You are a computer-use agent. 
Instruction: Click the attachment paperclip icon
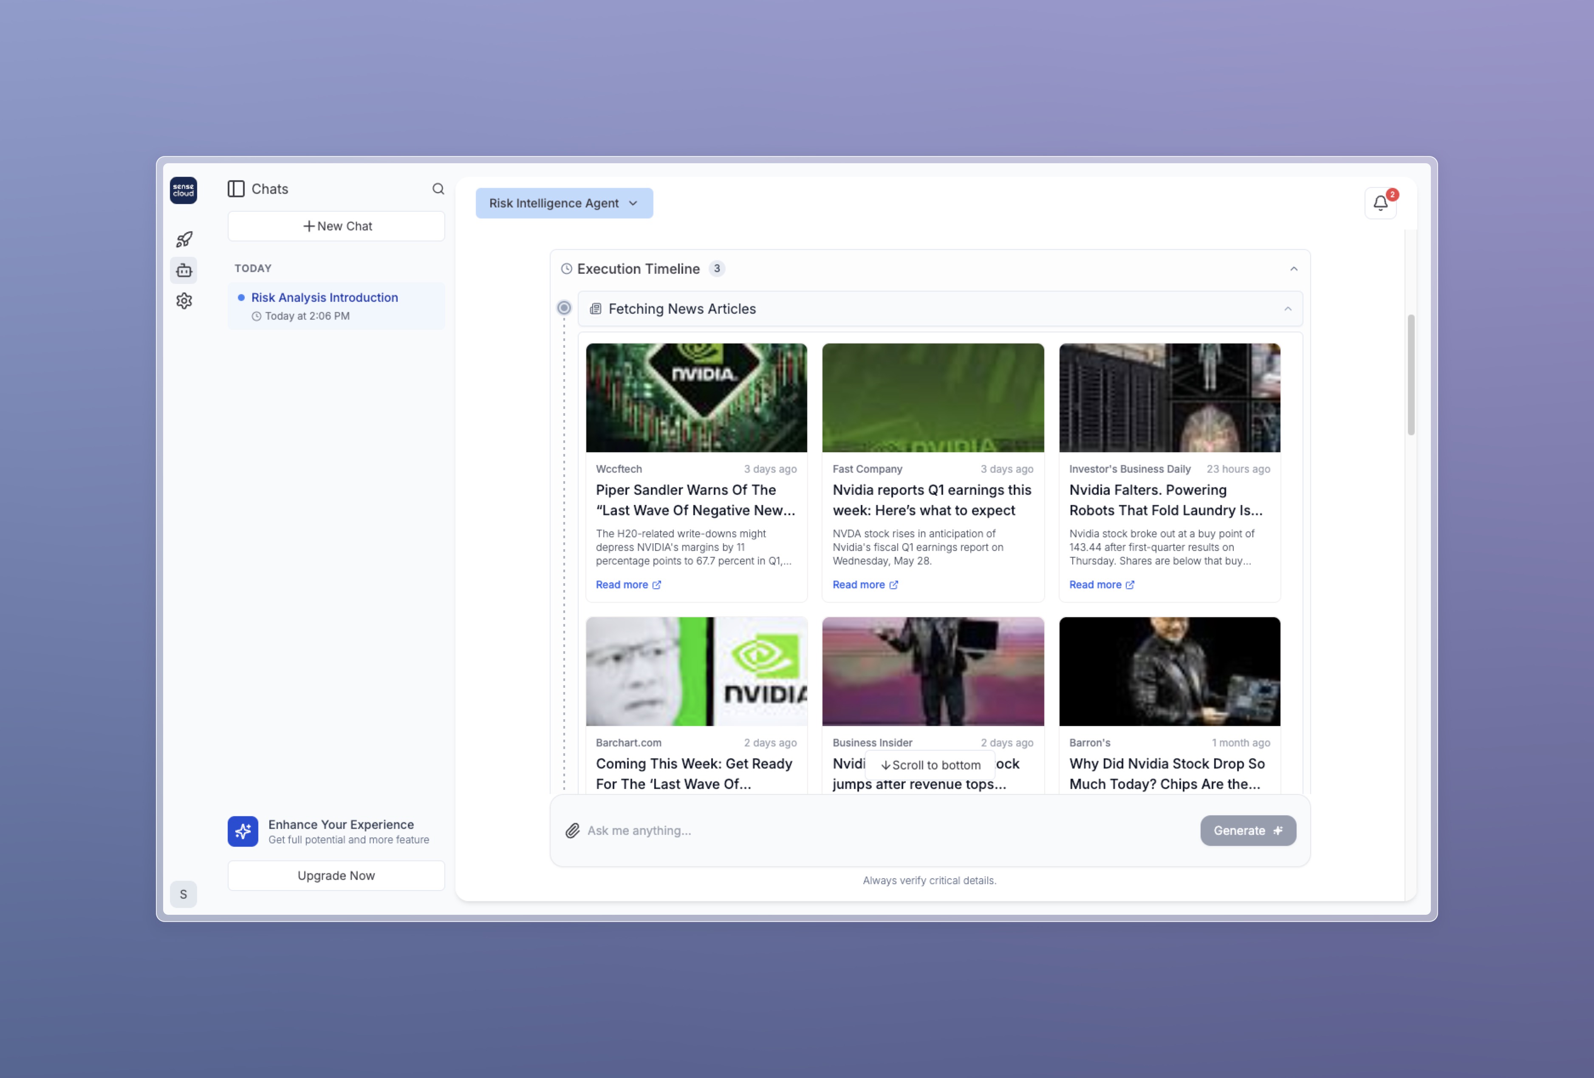click(573, 830)
